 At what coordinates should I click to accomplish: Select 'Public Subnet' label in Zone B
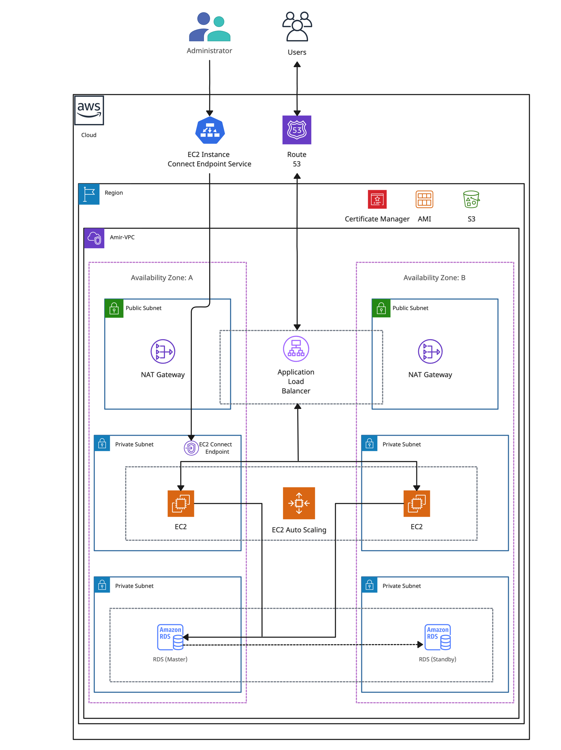(x=411, y=308)
